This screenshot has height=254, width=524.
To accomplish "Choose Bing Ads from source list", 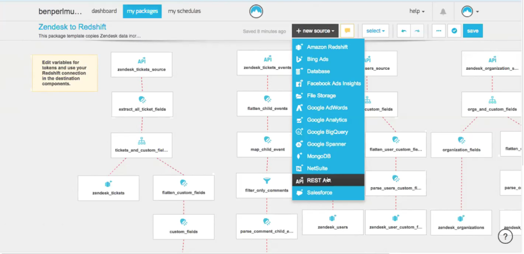I will coord(328,59).
